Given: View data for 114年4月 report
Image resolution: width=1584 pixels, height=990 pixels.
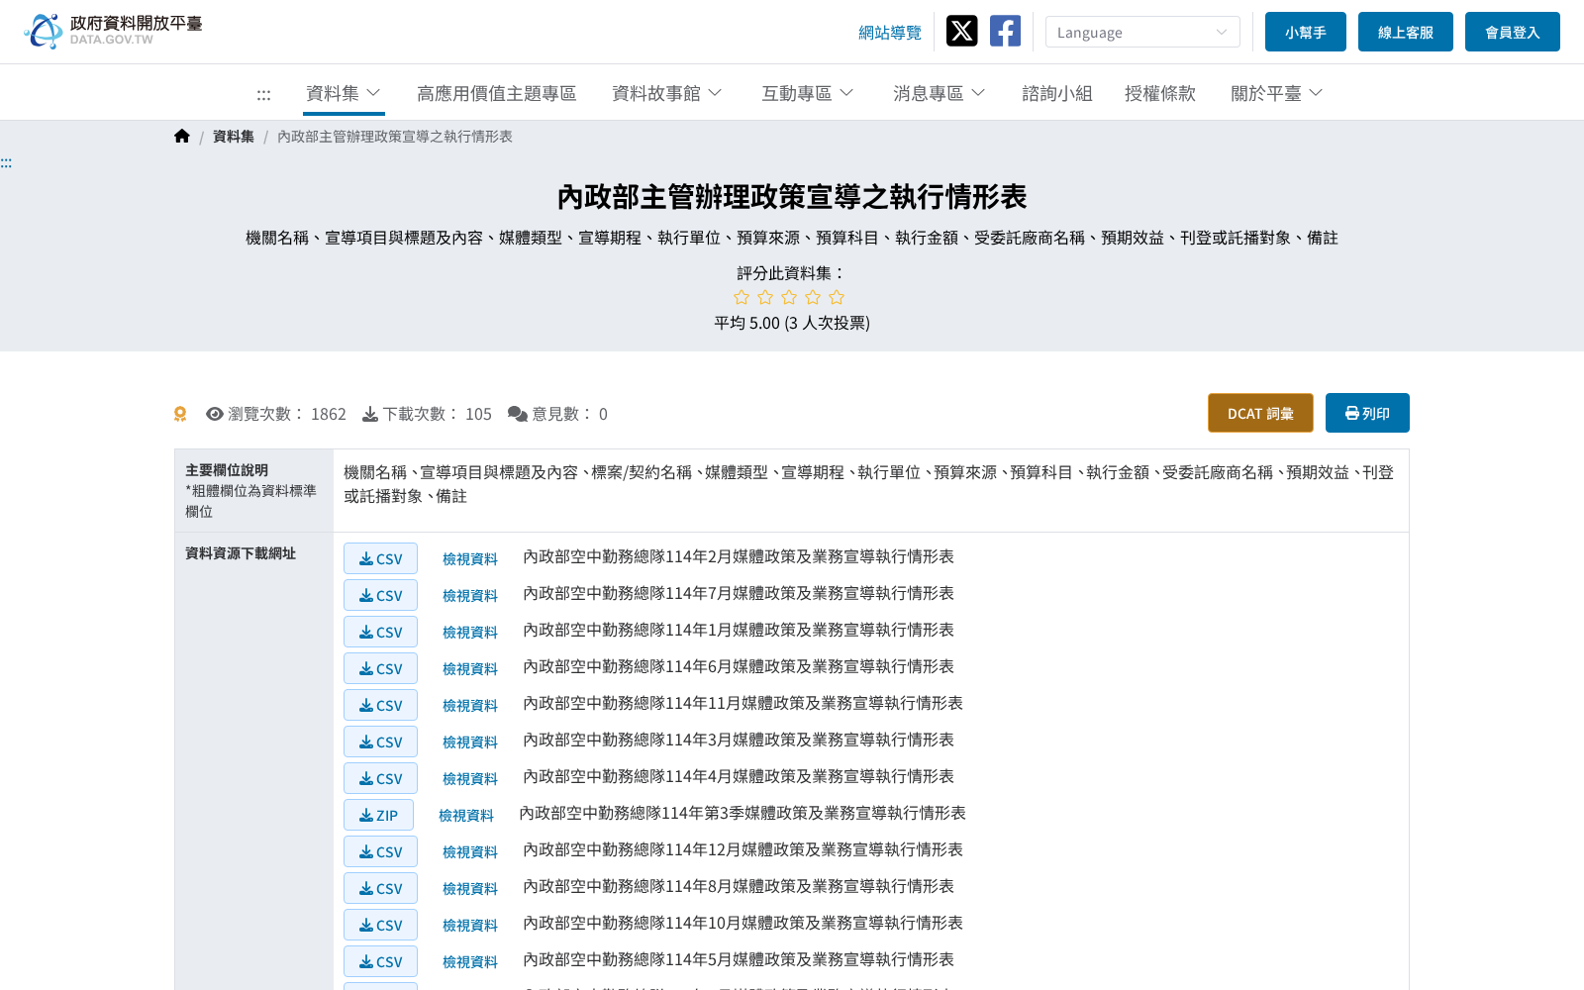Looking at the screenshot, I should 470,779.
